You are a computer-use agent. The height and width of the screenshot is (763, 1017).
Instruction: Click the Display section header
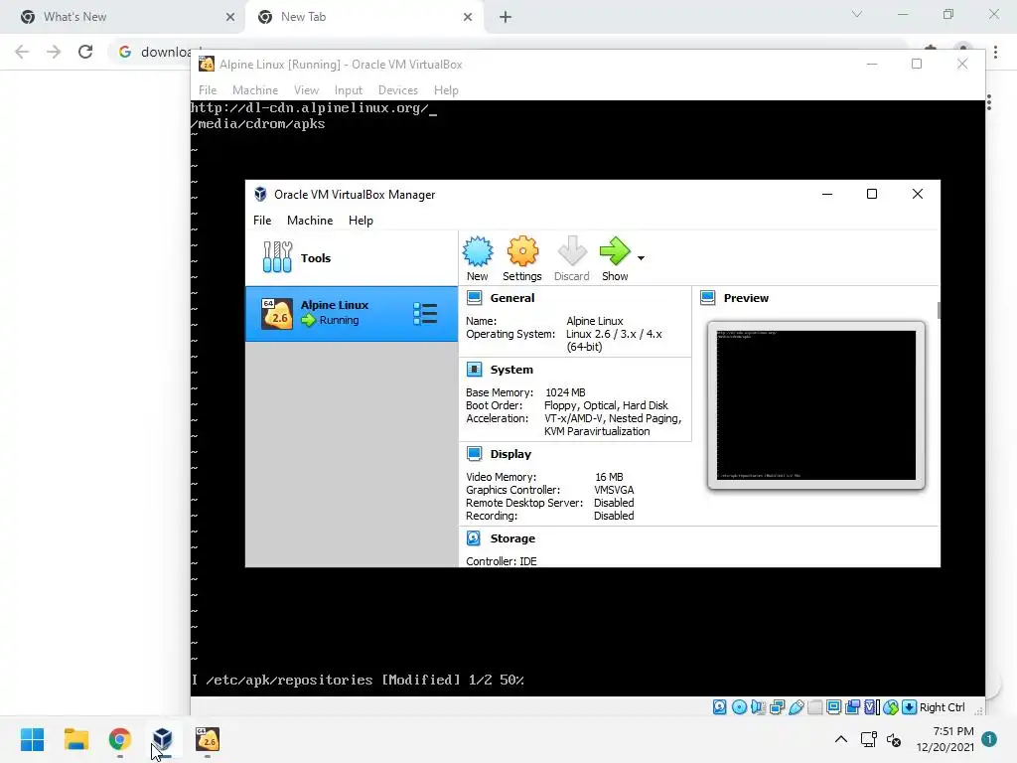(510, 454)
